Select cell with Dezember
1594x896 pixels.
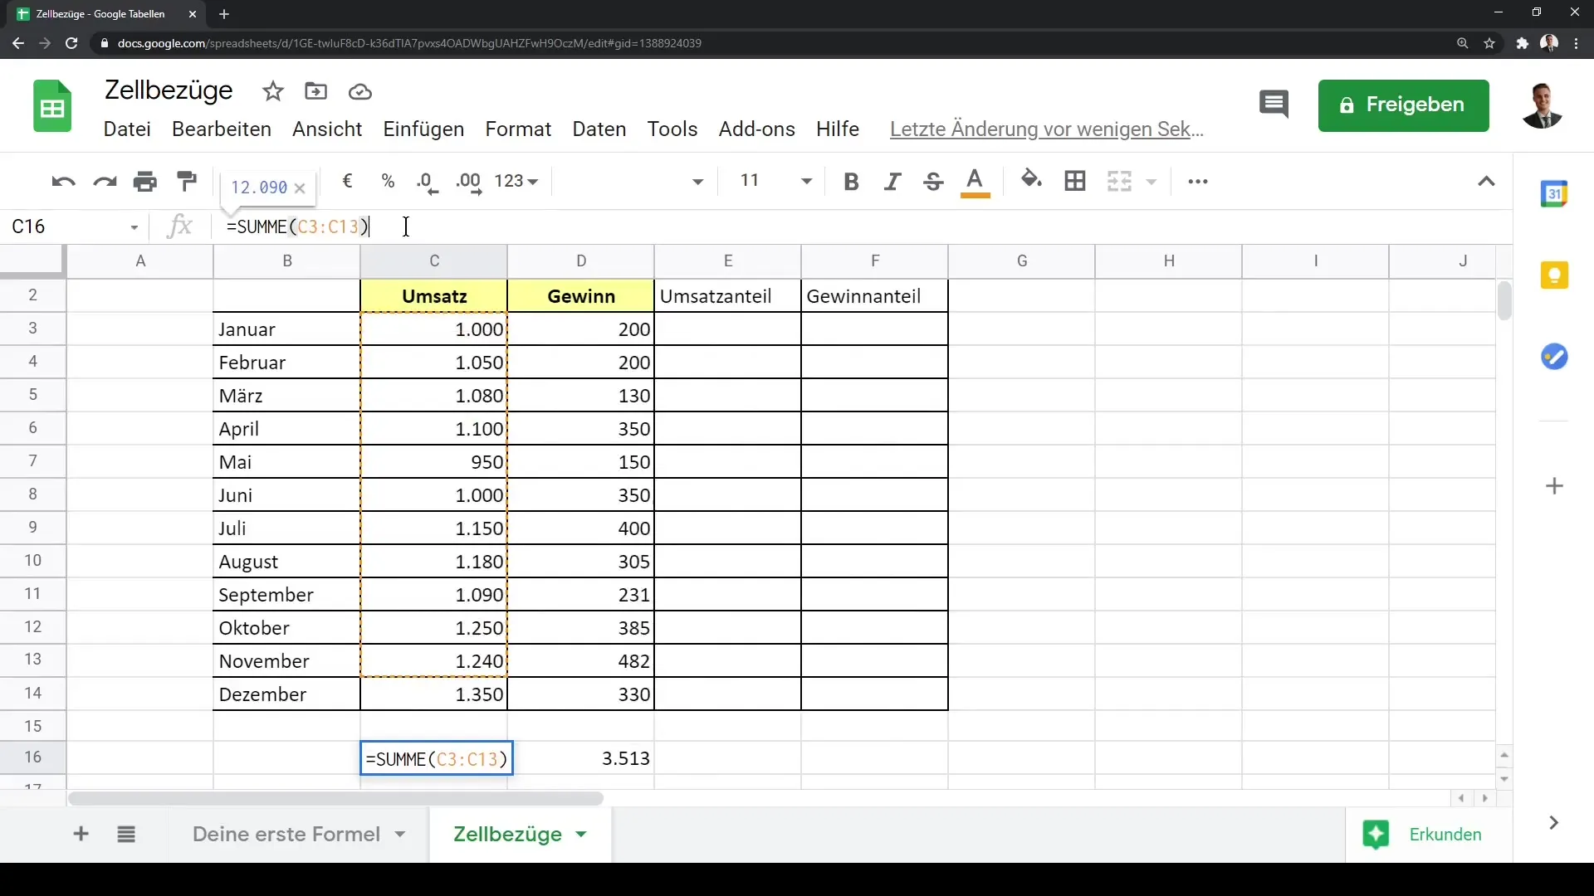click(286, 694)
